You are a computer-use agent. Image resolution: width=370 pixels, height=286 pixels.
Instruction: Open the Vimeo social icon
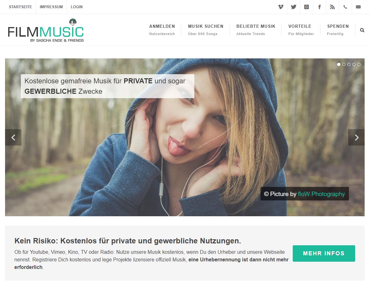280,7
